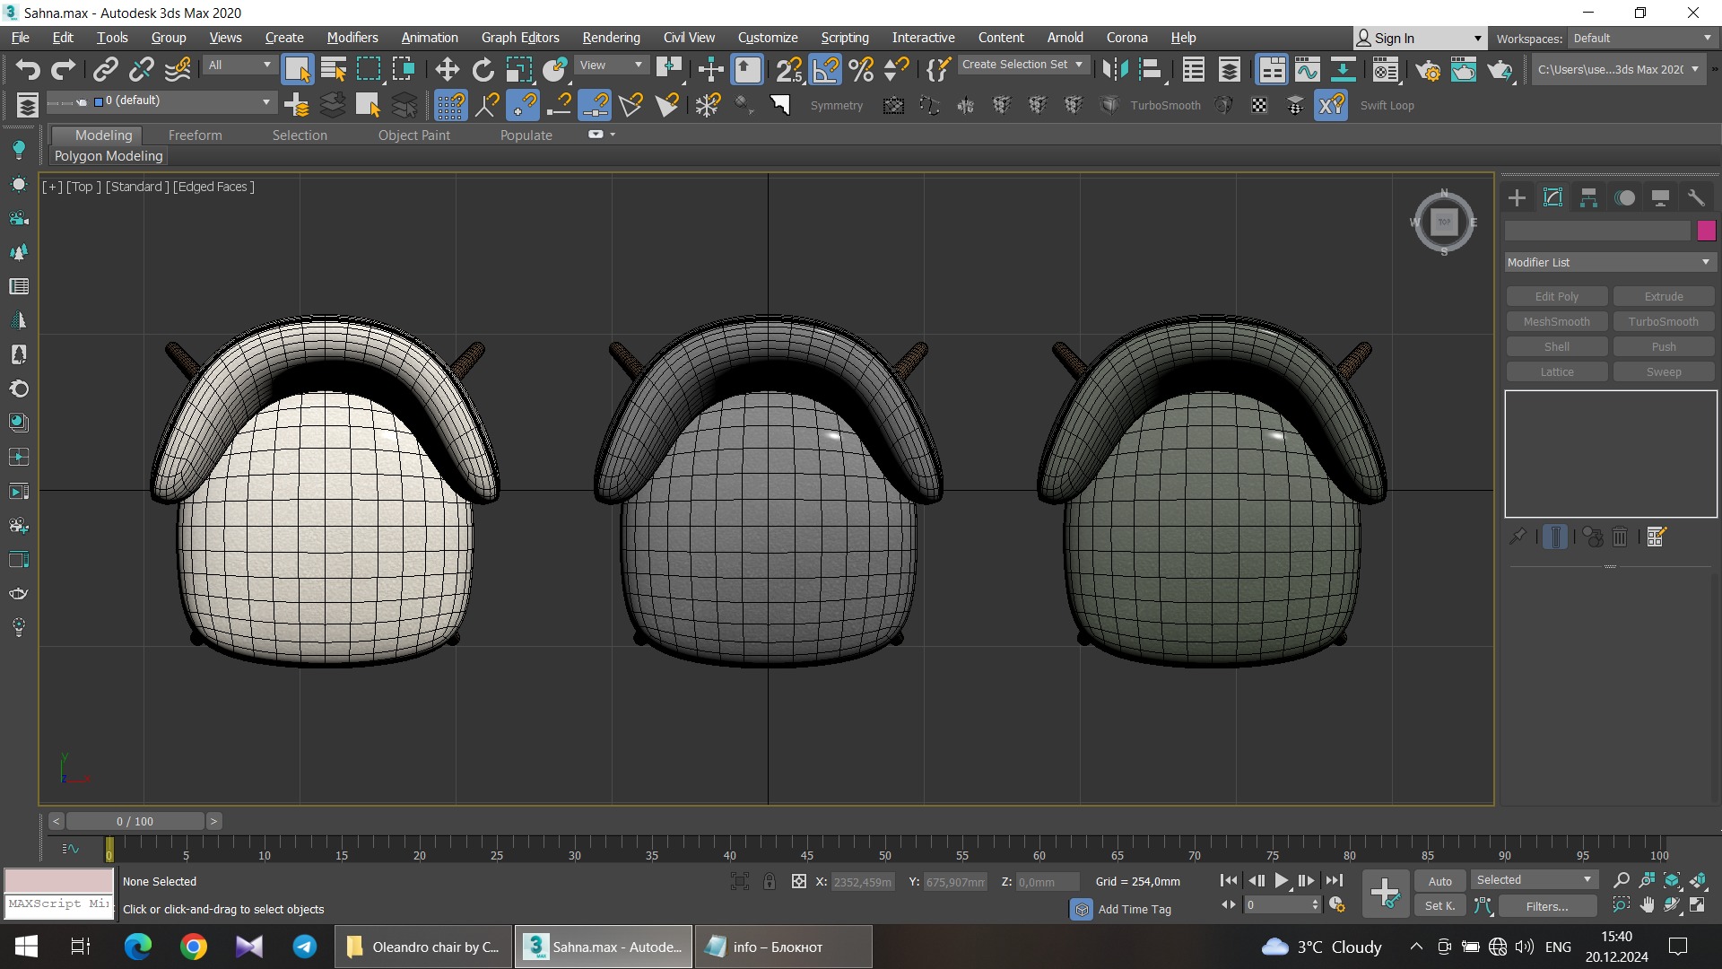Select the Rotate transform tool

(483, 69)
